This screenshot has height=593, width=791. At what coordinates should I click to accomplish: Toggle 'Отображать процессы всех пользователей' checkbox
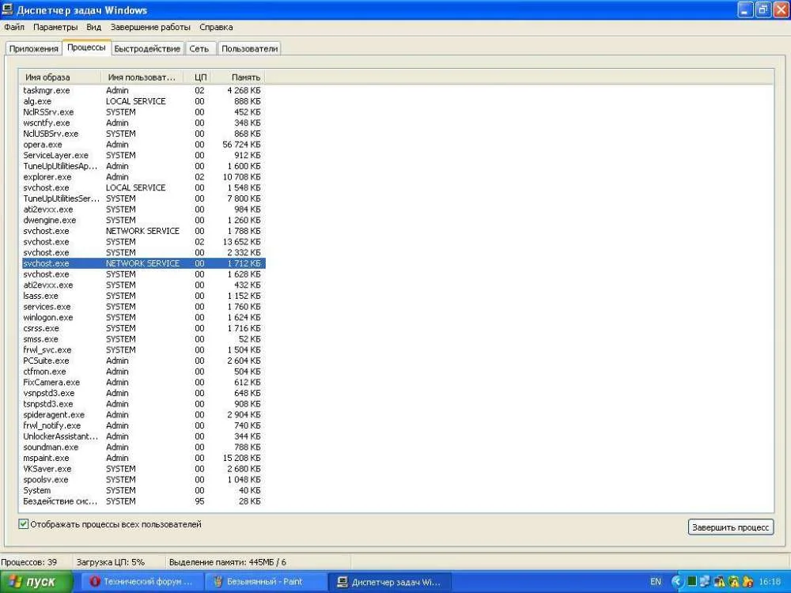pyautogui.click(x=23, y=524)
